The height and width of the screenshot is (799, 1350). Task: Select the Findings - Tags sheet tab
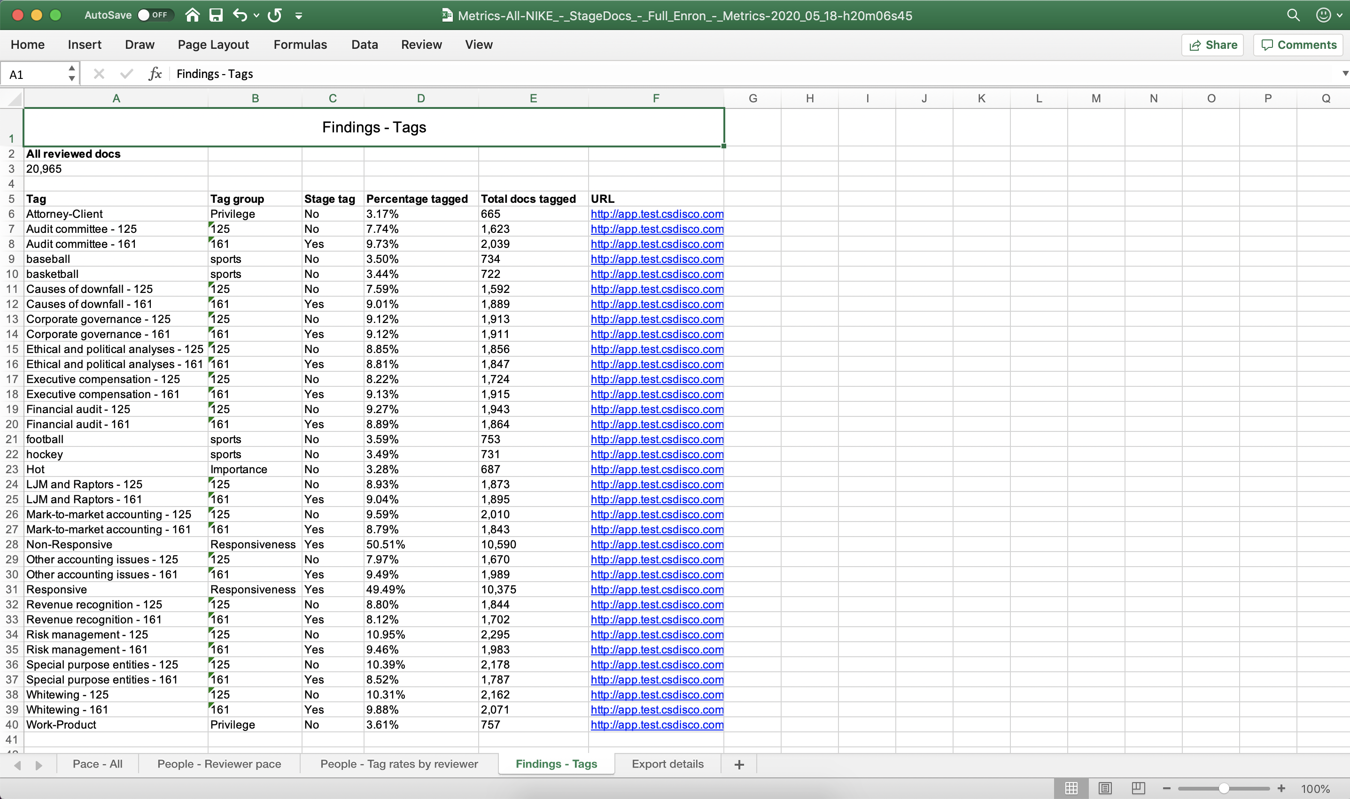tap(557, 764)
